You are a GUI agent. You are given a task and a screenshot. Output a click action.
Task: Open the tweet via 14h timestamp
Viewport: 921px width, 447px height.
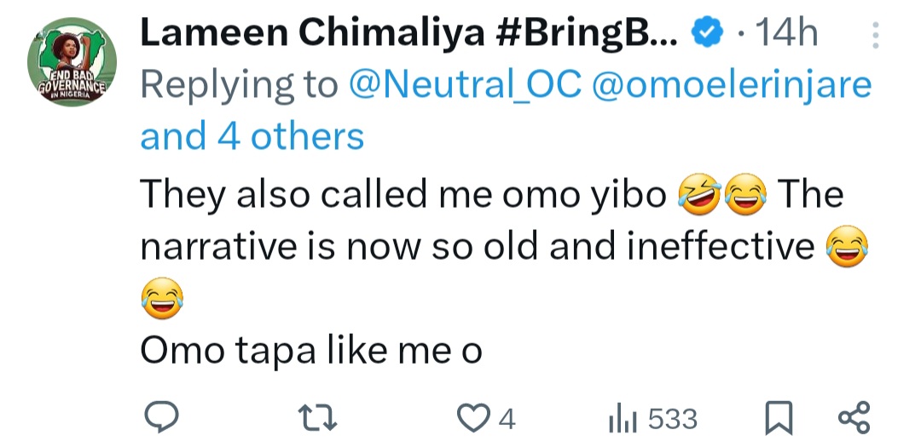787,35
